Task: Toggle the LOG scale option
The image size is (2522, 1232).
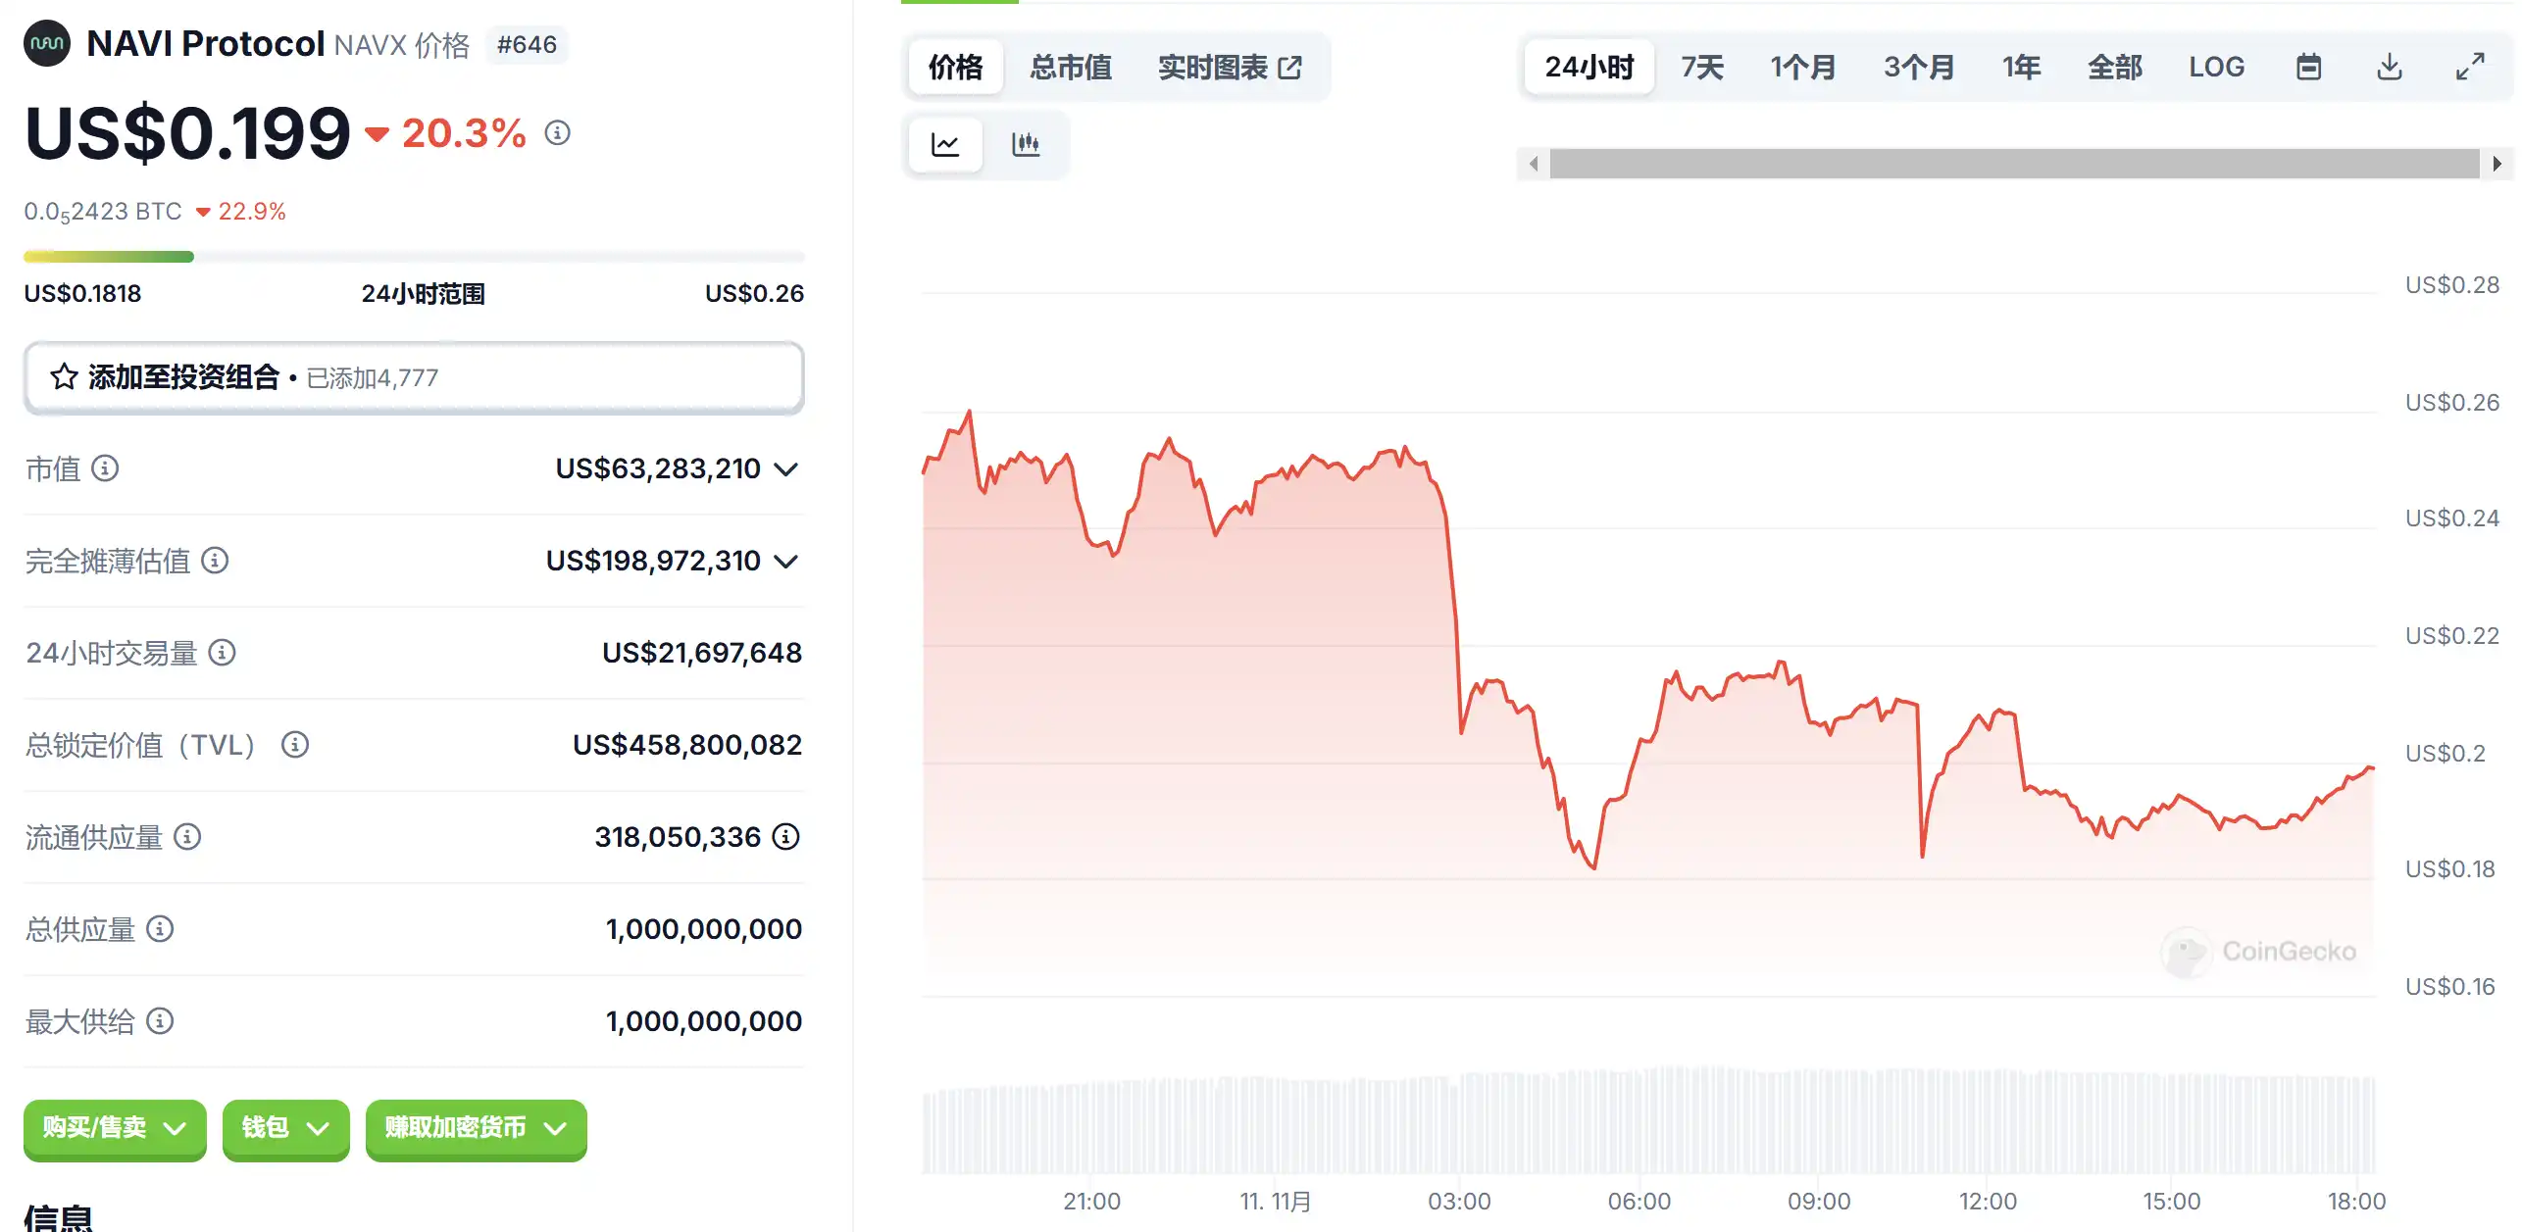Action: point(2216,67)
